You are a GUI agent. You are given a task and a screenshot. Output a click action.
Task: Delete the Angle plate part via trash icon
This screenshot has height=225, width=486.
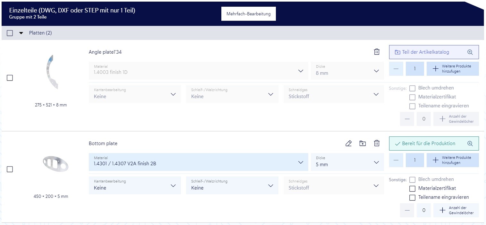[377, 52]
